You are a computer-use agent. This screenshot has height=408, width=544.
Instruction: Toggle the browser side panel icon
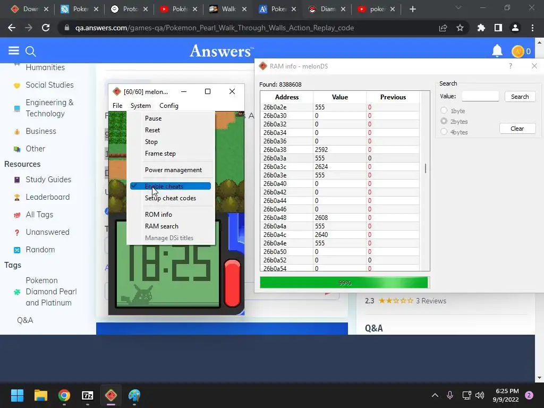click(x=498, y=28)
